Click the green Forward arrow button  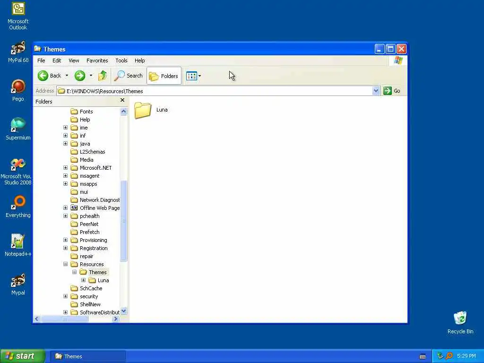pos(79,76)
